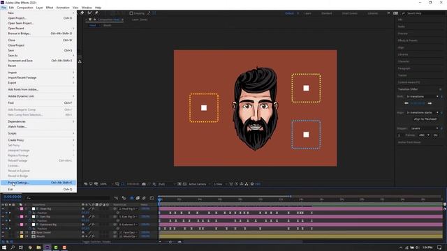Open the Edit menu in menu bar

(x=11, y=8)
